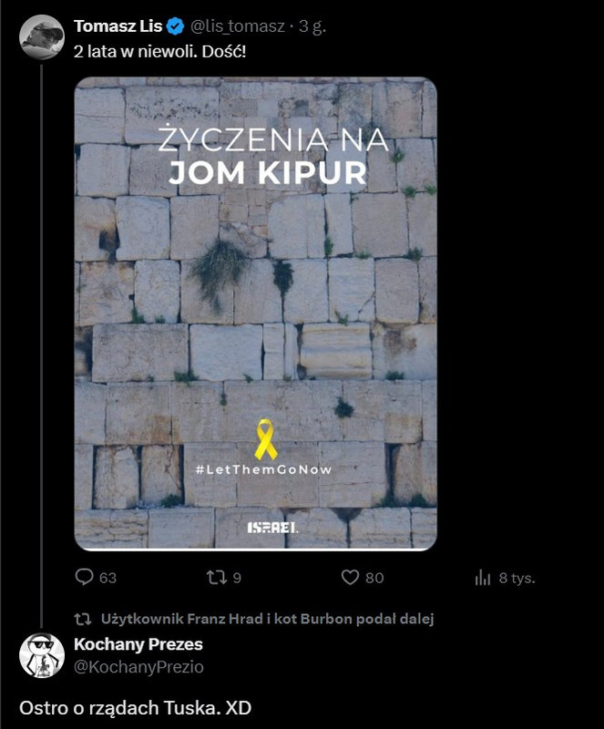604x729 pixels.
Task: Click the repost count 9
Action: coord(237,578)
